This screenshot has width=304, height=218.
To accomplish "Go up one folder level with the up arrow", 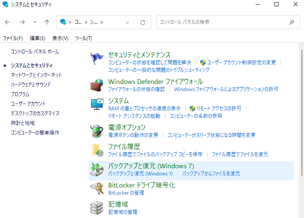I will click(x=47, y=22).
